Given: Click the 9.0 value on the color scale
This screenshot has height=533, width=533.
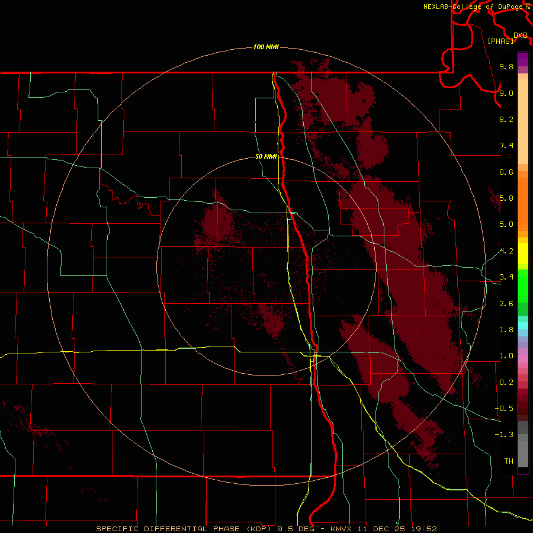Looking at the screenshot, I should point(506,93).
